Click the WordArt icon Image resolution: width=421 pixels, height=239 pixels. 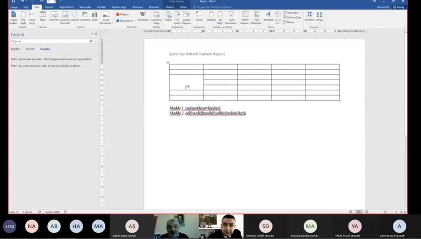point(268,16)
